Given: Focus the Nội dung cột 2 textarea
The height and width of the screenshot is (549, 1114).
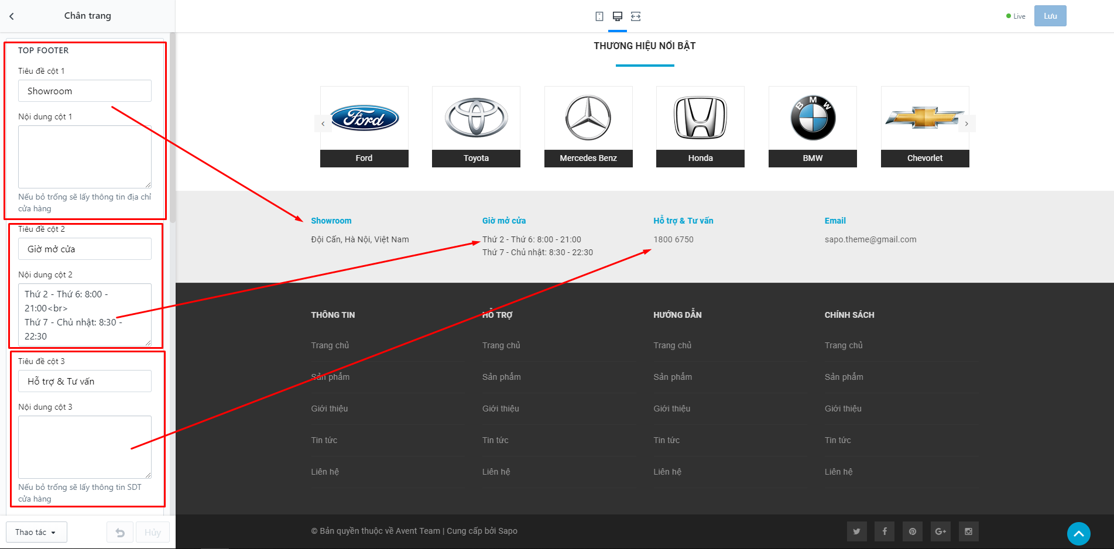Looking at the screenshot, I should [x=85, y=315].
